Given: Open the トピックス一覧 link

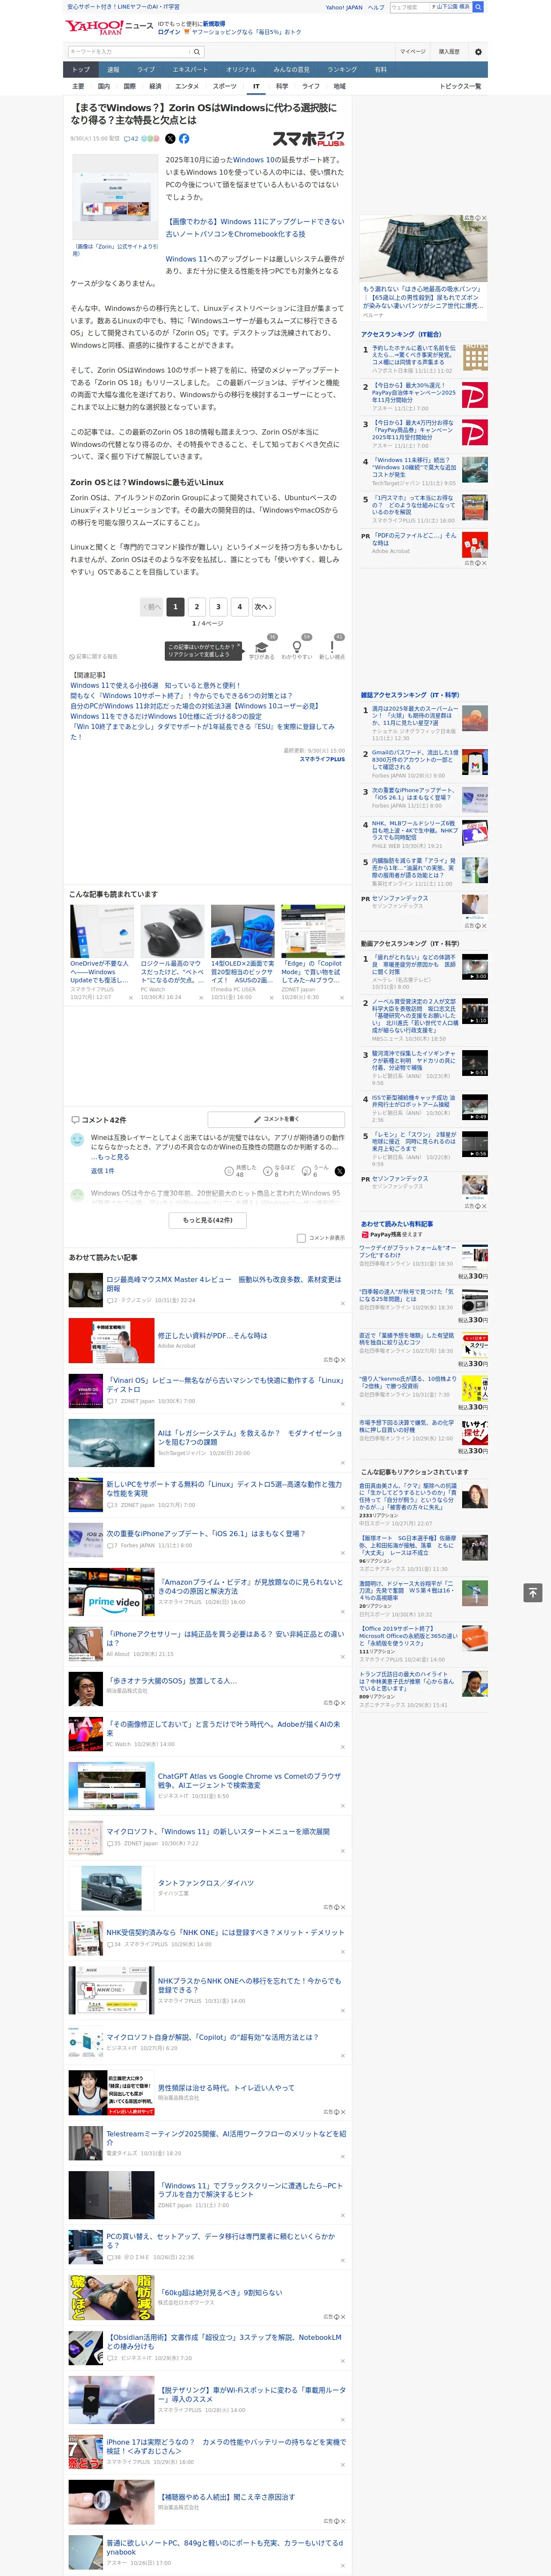Looking at the screenshot, I should 460,86.
